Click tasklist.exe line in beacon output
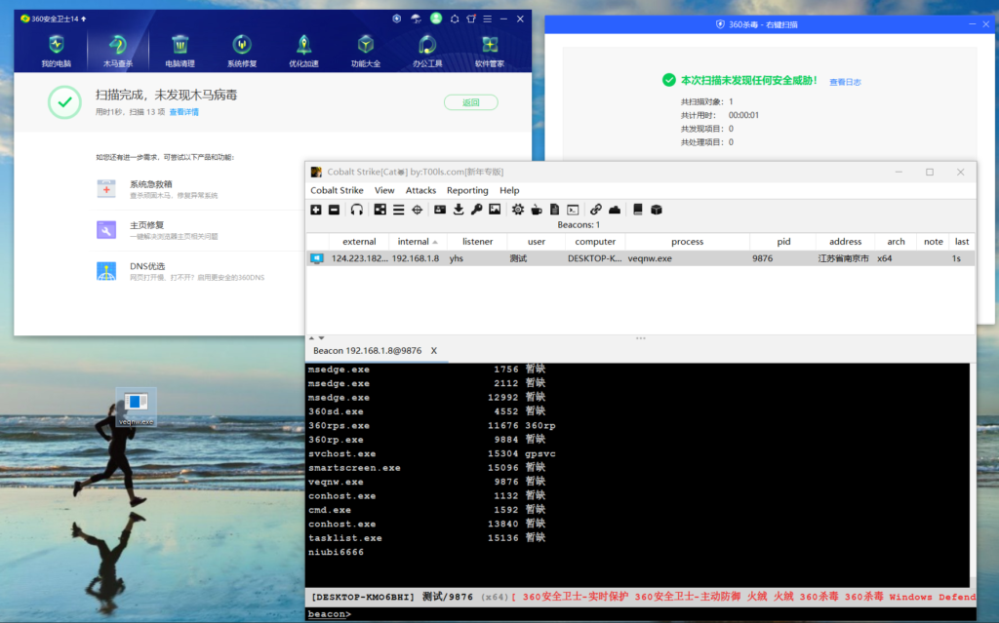 (x=426, y=538)
